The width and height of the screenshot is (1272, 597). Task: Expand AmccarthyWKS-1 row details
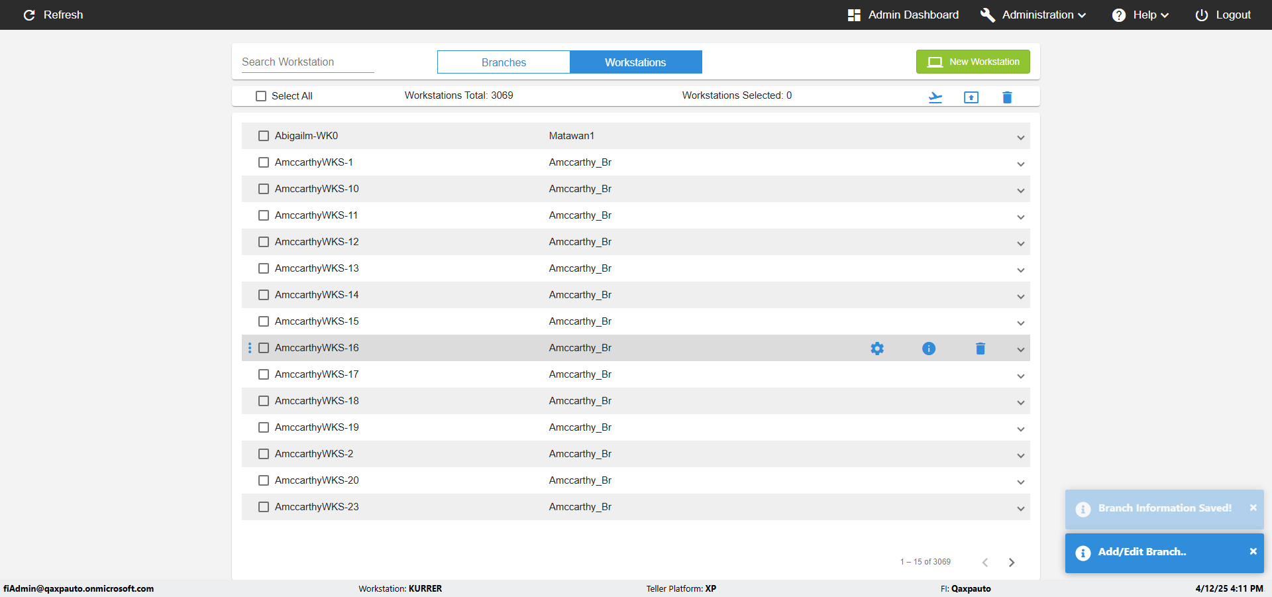click(1021, 164)
